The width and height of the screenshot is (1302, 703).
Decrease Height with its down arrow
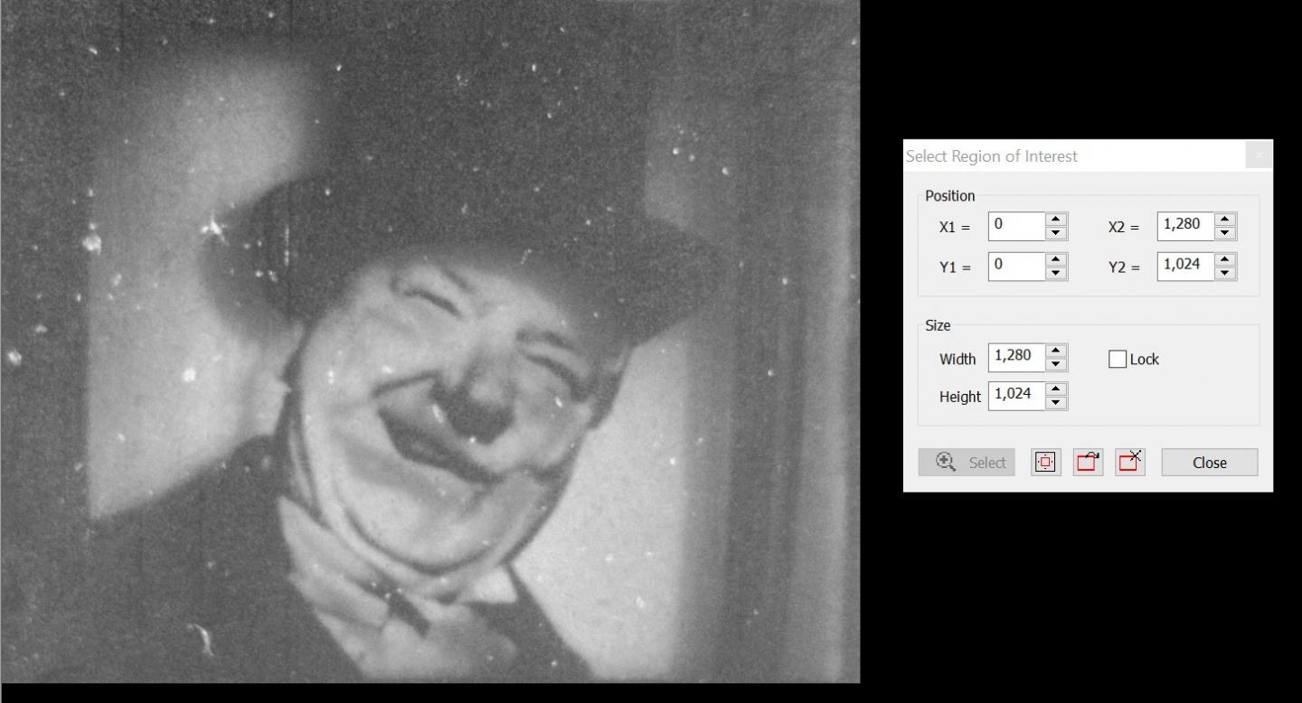pyautogui.click(x=1056, y=403)
